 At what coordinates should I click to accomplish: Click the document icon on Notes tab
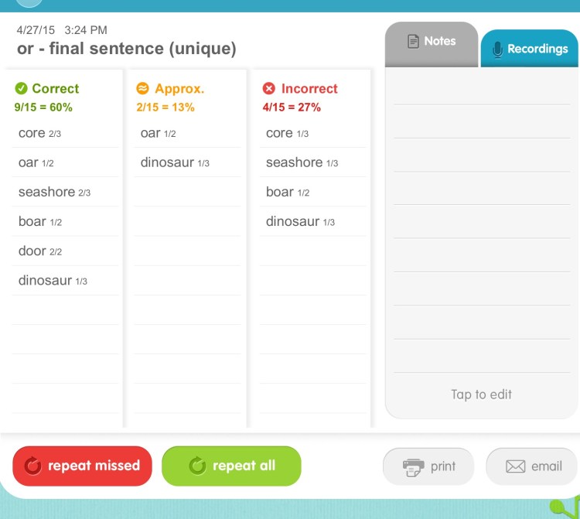click(414, 41)
